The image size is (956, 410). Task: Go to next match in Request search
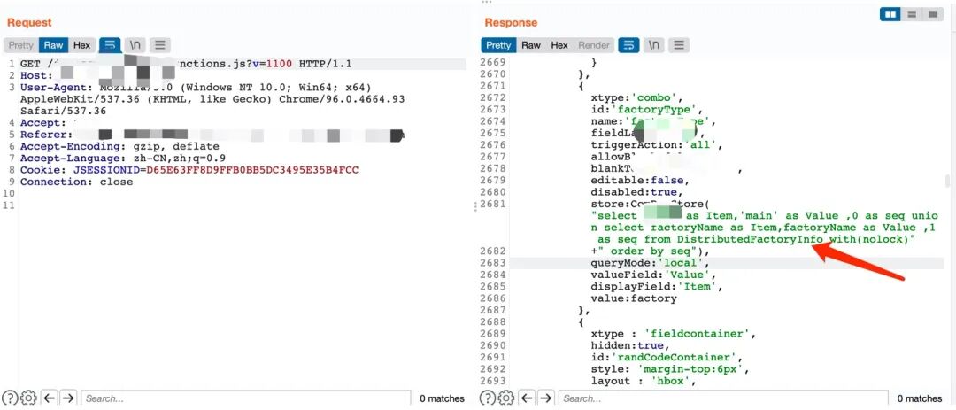[x=68, y=398]
